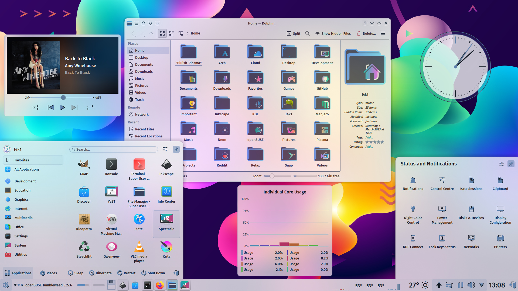Viewport: 518px width, 291px height.
Task: Toggle repeat mode in music player
Action: [90, 108]
